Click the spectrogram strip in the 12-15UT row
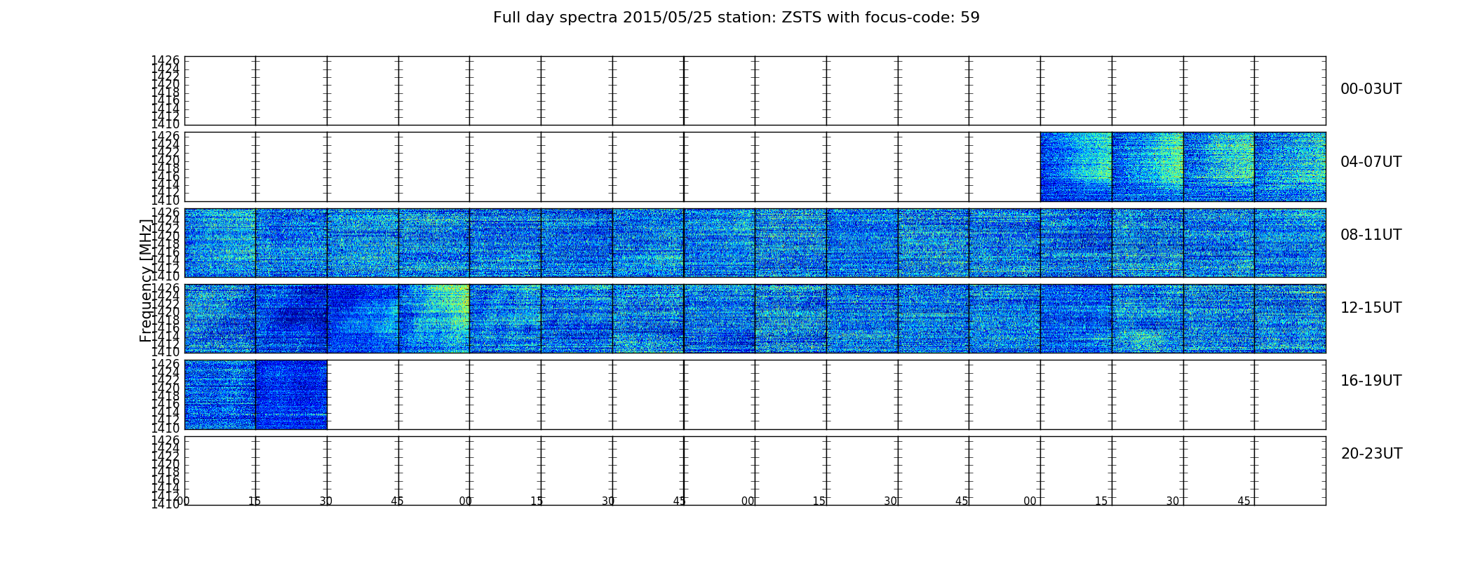Image resolution: width=1473 pixels, height=561 pixels. 755,318
